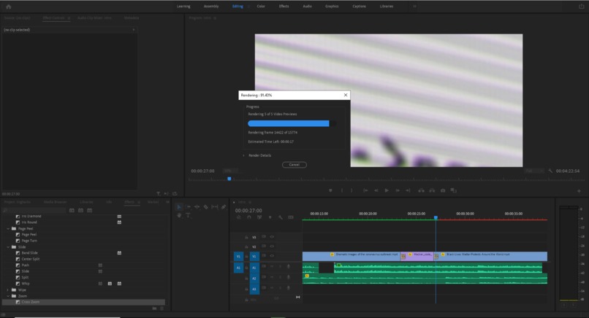Toggle V1 track output eye icon

(x=272, y=257)
